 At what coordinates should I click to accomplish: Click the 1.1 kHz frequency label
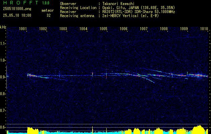[3, 44]
